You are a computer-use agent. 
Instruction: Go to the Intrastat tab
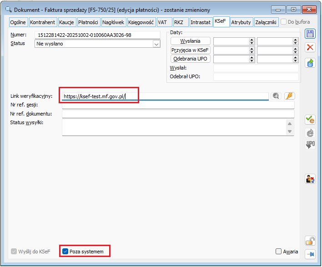[x=201, y=22]
